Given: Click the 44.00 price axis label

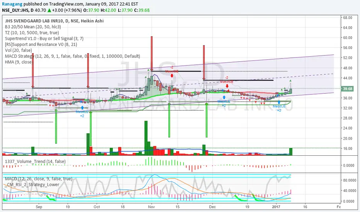Looking at the screenshot, I should pyautogui.click(x=348, y=78).
